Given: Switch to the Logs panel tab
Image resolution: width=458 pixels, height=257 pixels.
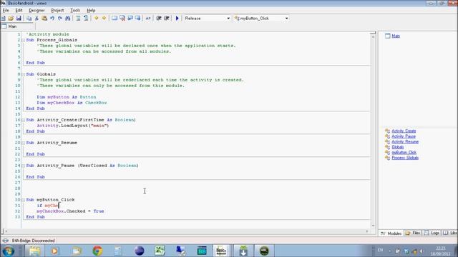Looking at the screenshot, I should 432,233.
